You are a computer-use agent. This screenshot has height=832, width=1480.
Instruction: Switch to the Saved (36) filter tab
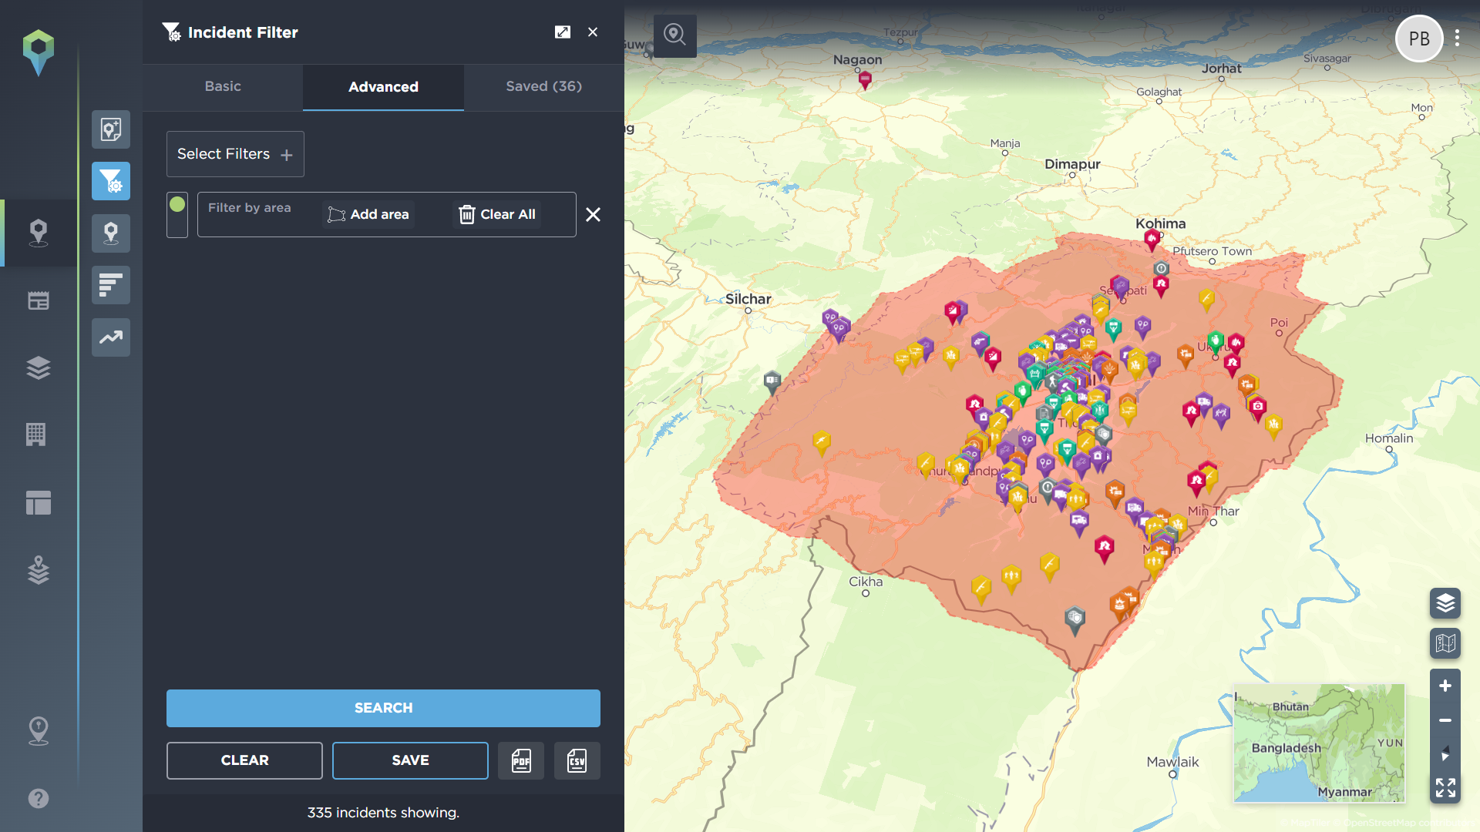(543, 86)
